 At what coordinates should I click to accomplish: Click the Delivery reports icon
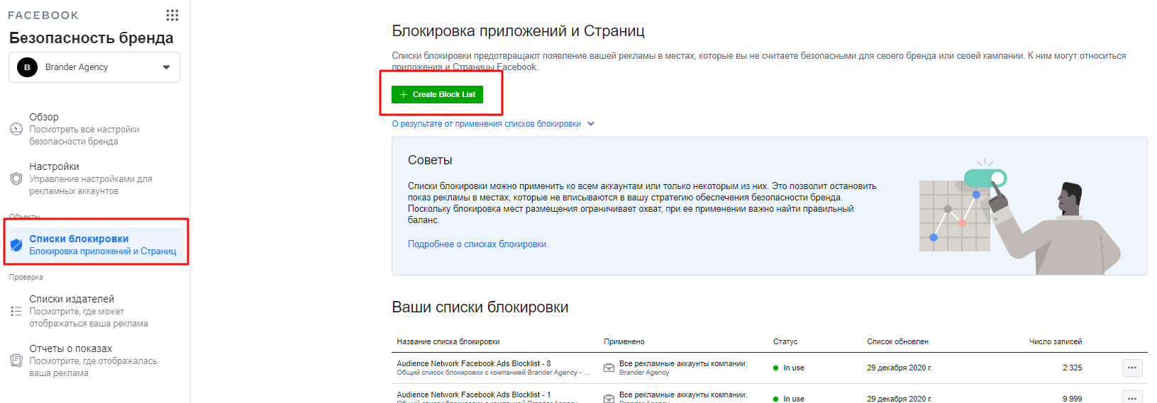[x=16, y=361]
